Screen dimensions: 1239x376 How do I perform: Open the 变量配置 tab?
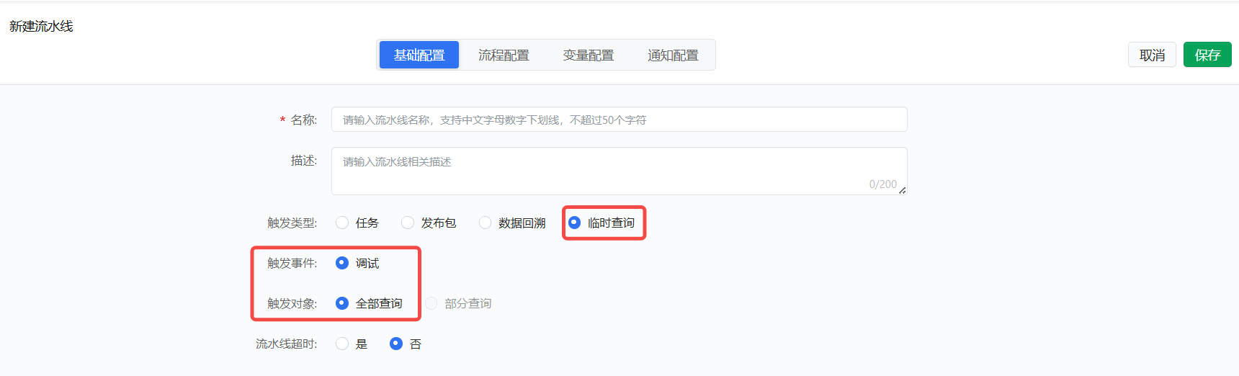[x=589, y=55]
